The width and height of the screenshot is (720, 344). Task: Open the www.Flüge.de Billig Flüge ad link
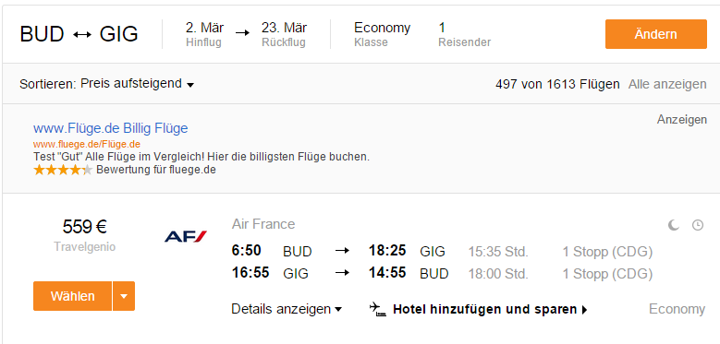[x=111, y=128]
